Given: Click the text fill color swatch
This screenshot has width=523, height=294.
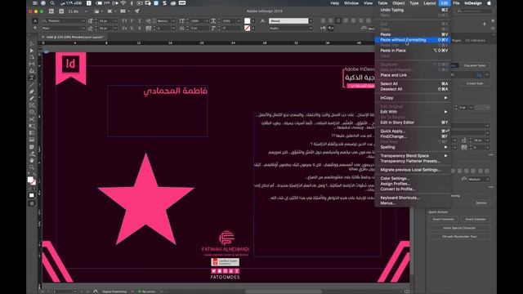Looking at the screenshot, I should pyautogui.click(x=247, y=20).
